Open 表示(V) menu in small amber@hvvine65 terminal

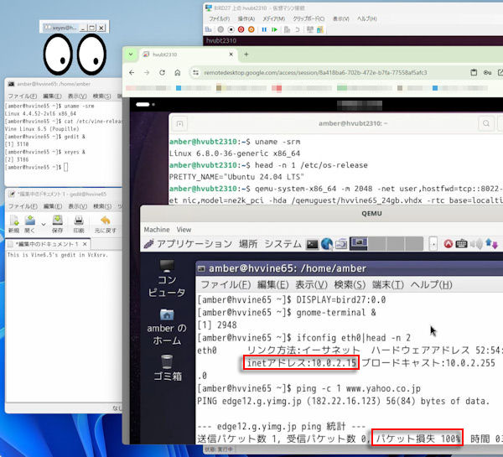click(77, 96)
